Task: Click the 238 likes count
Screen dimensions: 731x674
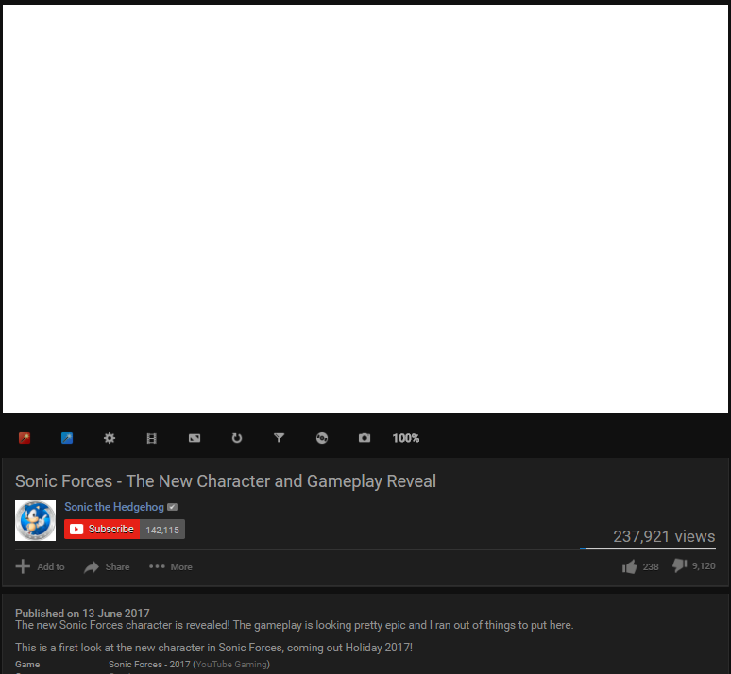Action: pos(651,566)
